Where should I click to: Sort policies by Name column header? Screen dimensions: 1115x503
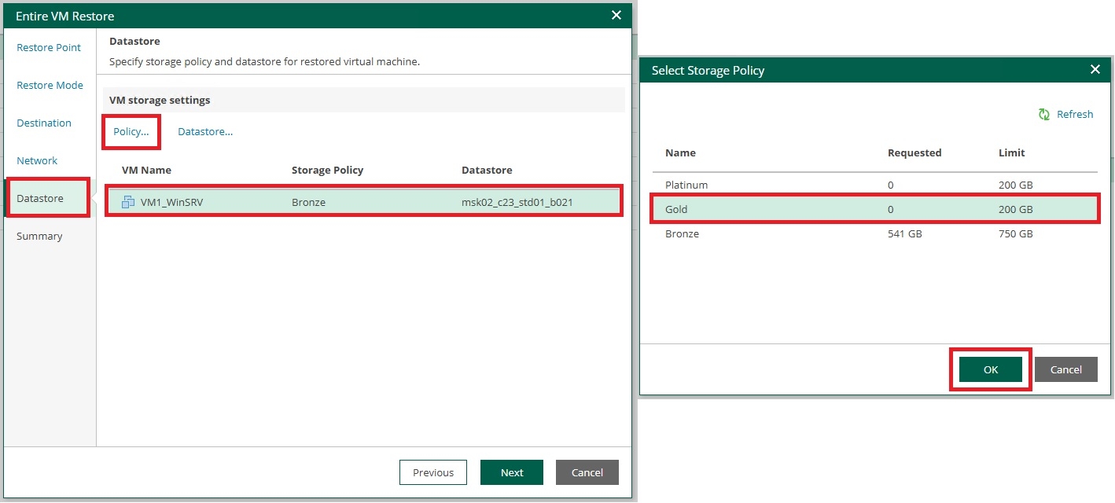[680, 153]
